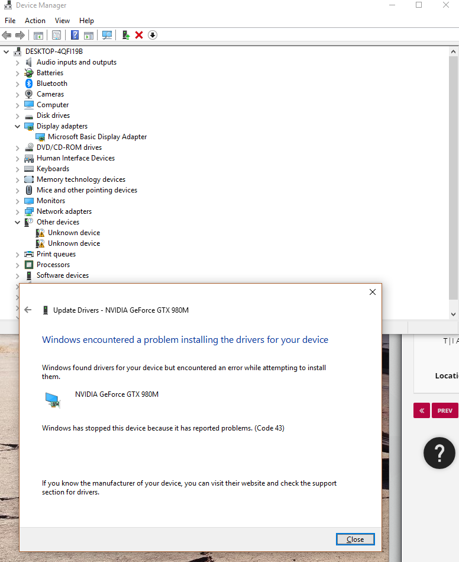This screenshot has height=562, width=459.
Task: Click the Batteries icon
Action: pos(28,73)
